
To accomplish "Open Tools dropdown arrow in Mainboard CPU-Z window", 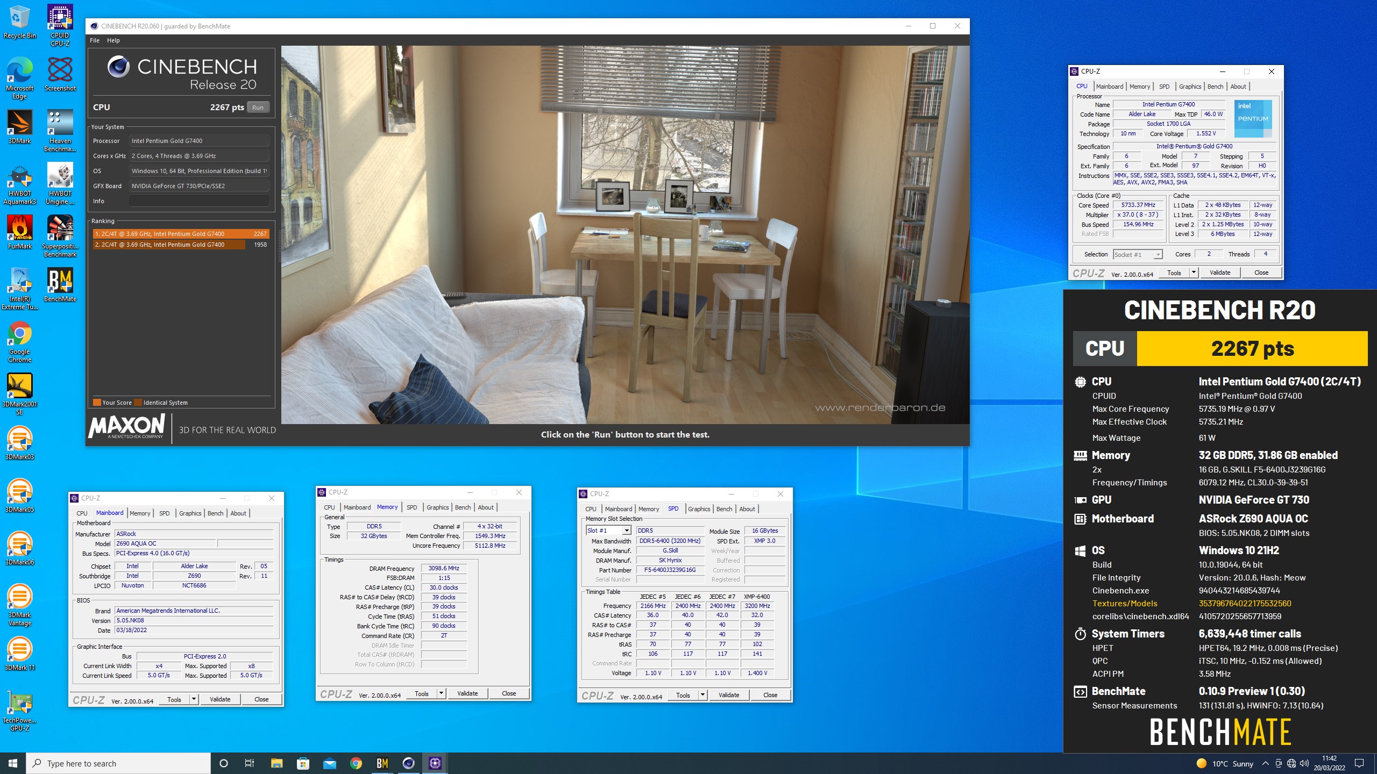I will click(x=194, y=699).
